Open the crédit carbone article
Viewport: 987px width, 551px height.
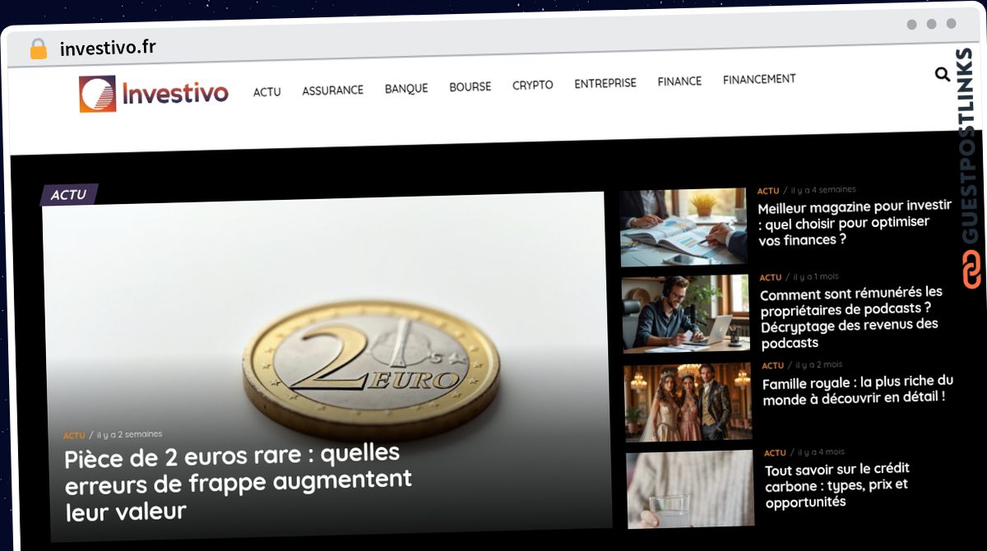coord(837,485)
